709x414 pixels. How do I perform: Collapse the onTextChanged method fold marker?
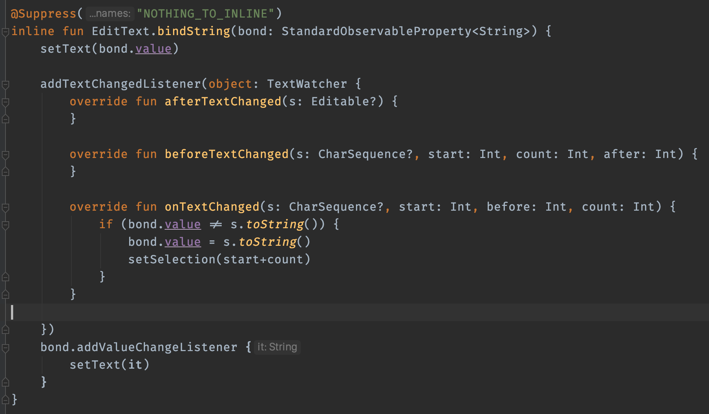click(x=5, y=208)
